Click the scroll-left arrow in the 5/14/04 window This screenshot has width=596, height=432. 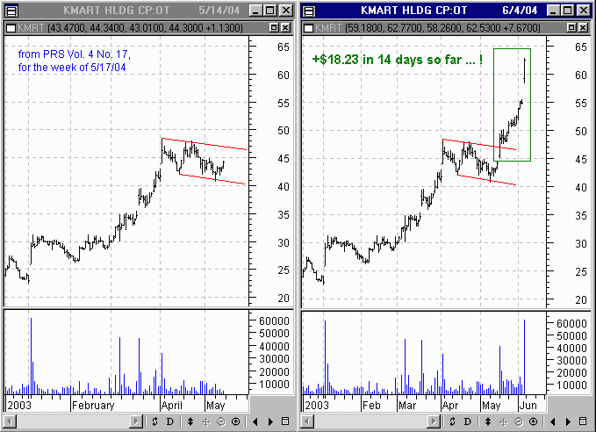coord(11,421)
